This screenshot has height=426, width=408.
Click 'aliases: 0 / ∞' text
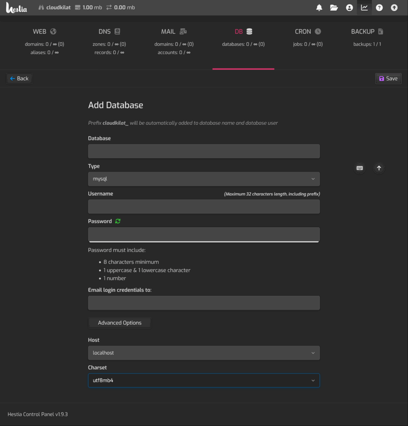coord(44,52)
